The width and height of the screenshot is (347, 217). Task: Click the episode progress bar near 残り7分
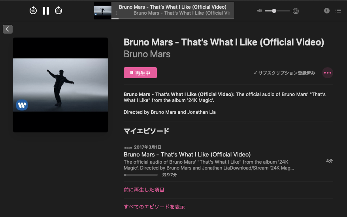coord(141,175)
